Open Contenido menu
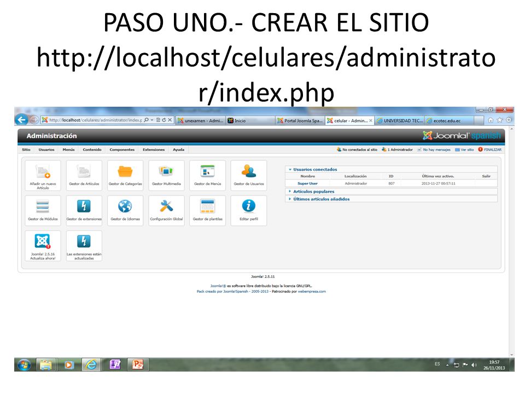Image resolution: width=525 pixels, height=394 pixels. (x=92, y=150)
